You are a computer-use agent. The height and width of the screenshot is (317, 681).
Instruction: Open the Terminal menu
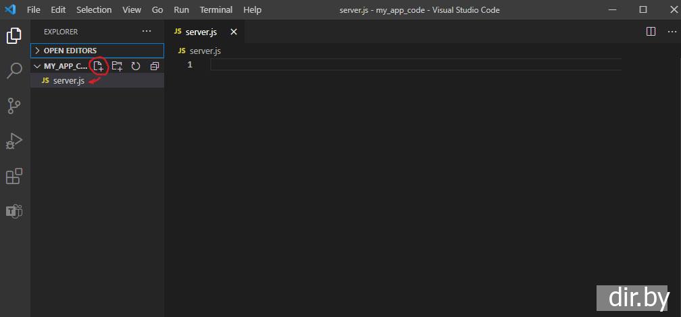pyautogui.click(x=216, y=9)
